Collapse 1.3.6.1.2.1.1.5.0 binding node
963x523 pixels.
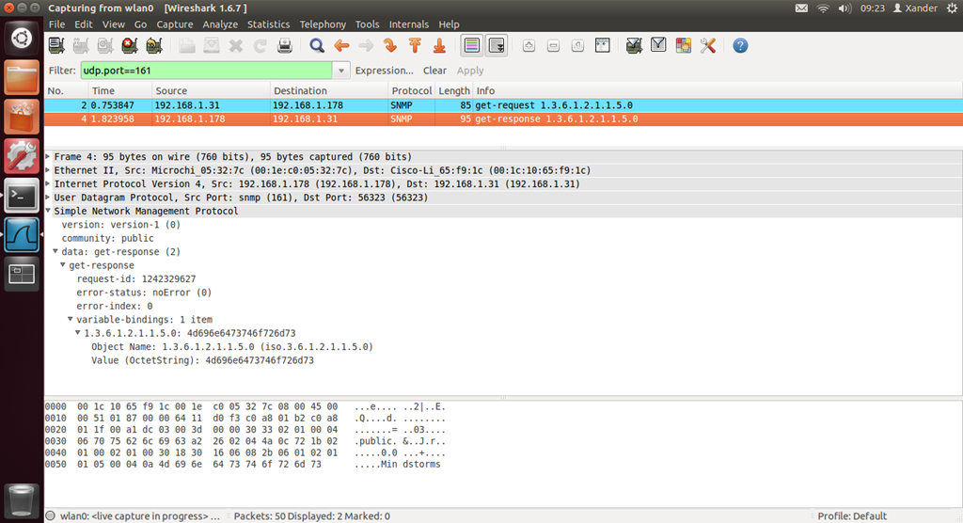click(x=77, y=333)
